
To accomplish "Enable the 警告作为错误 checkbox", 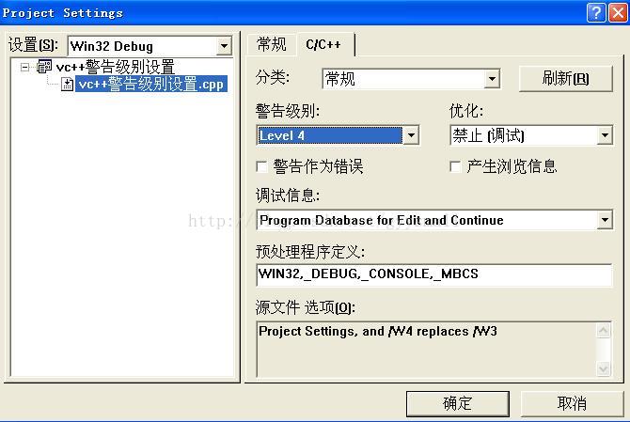I will click(261, 166).
